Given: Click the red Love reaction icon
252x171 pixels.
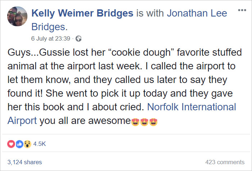Looking at the screenshot, I should coord(11,144).
